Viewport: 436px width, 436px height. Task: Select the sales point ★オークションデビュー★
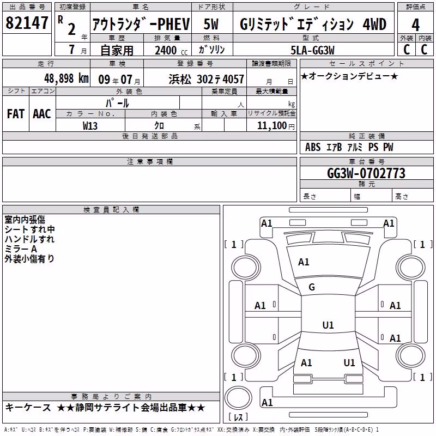point(349,76)
